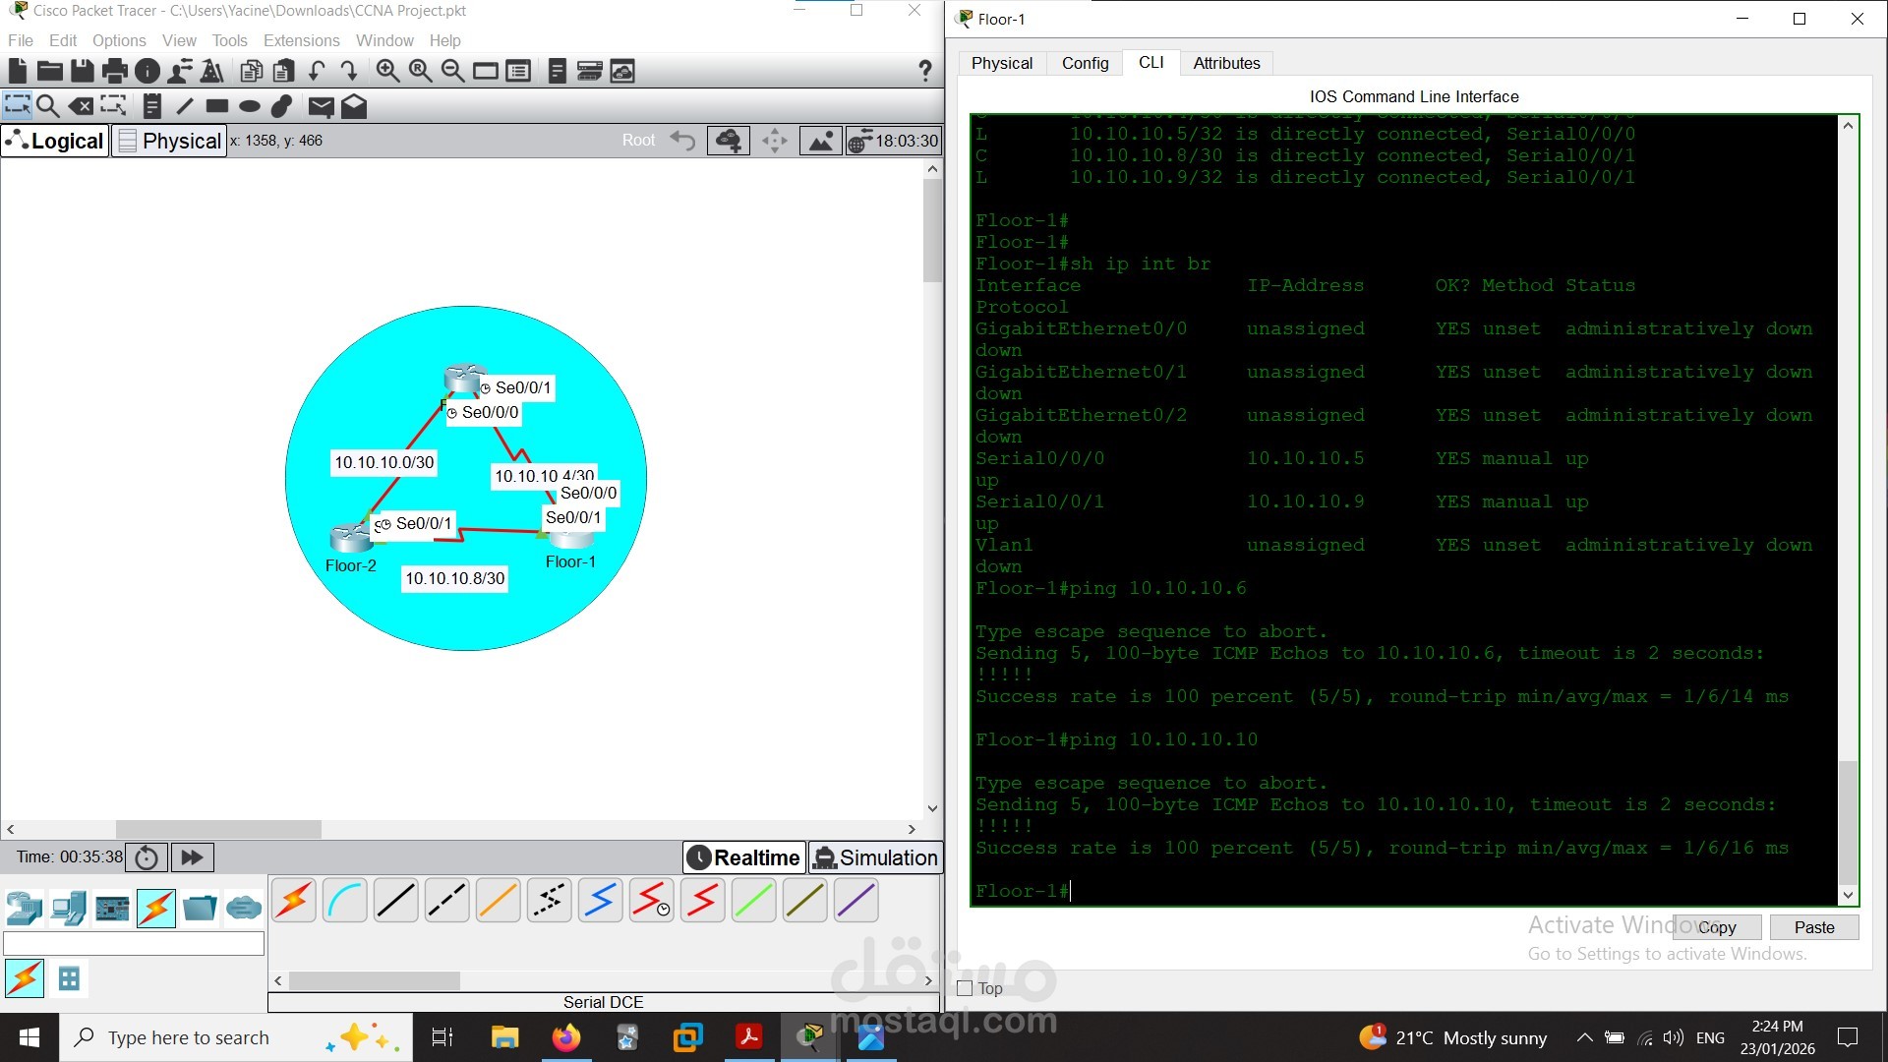Screen dimensions: 1888x1062
Task: Expand hidden system tray icons
Action: coord(1584,1037)
